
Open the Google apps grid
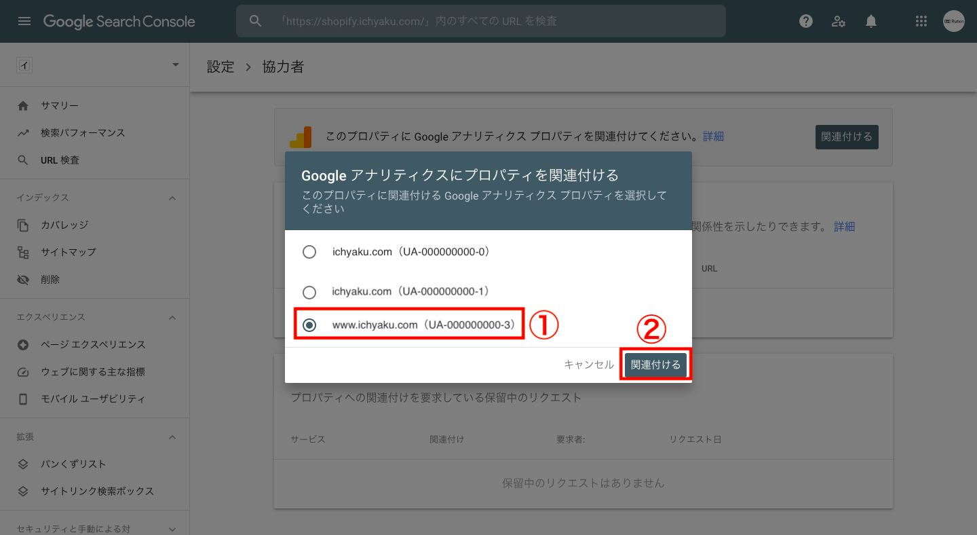(921, 21)
